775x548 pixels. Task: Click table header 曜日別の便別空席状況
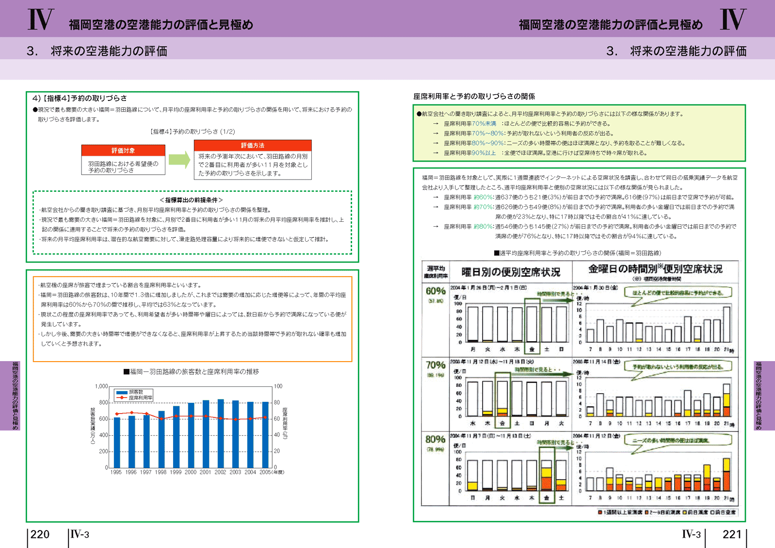point(510,272)
